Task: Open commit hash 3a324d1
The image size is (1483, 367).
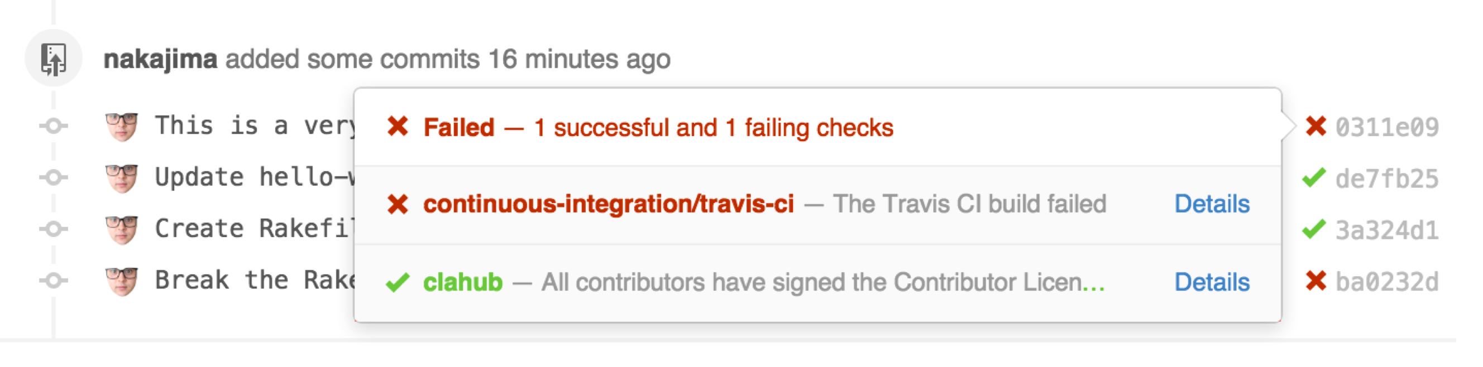Action: click(1386, 230)
